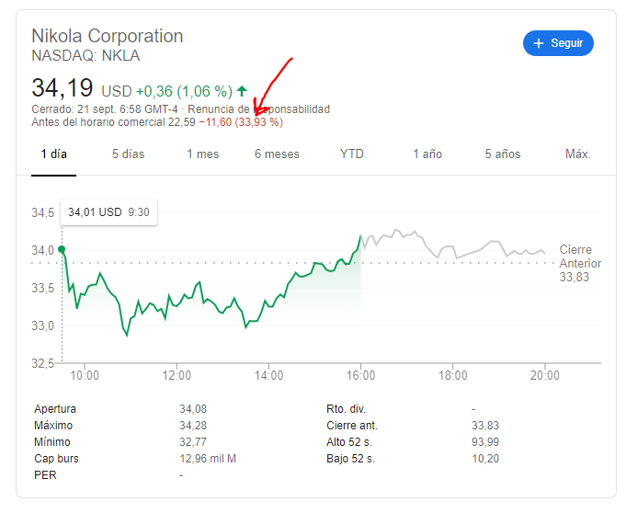626x513 pixels.
Task: Click the Cap burs value 12,96 mil M
Action: [208, 459]
